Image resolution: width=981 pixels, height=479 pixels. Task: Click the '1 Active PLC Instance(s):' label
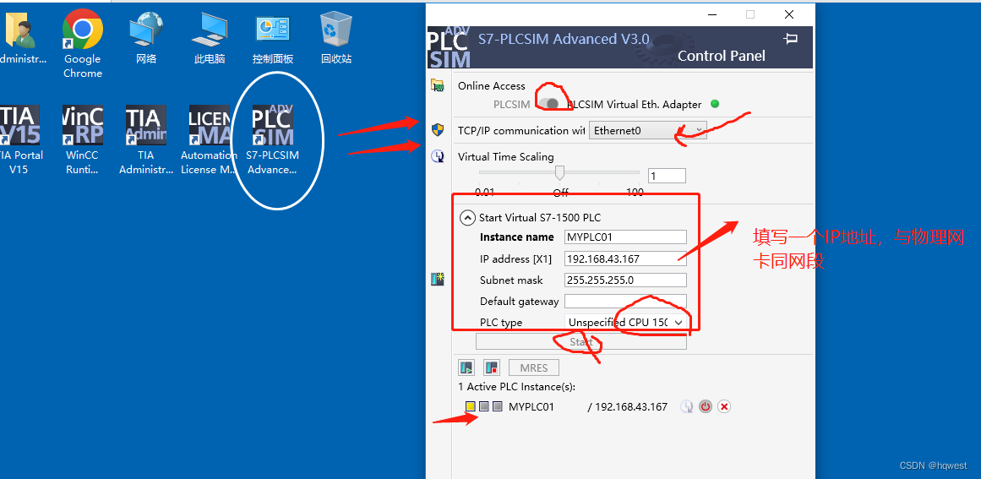[x=517, y=386]
